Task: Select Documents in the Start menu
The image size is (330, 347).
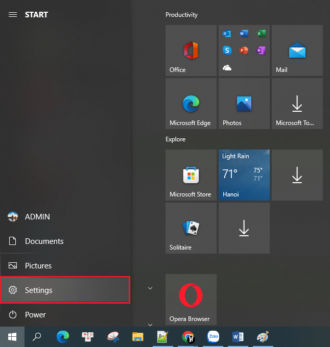Action: point(65,241)
